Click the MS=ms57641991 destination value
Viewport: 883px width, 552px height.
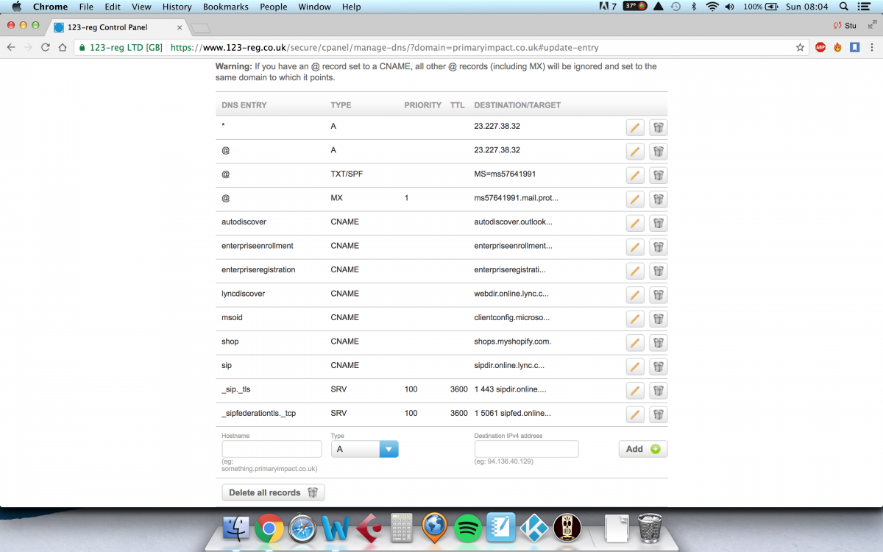click(505, 174)
